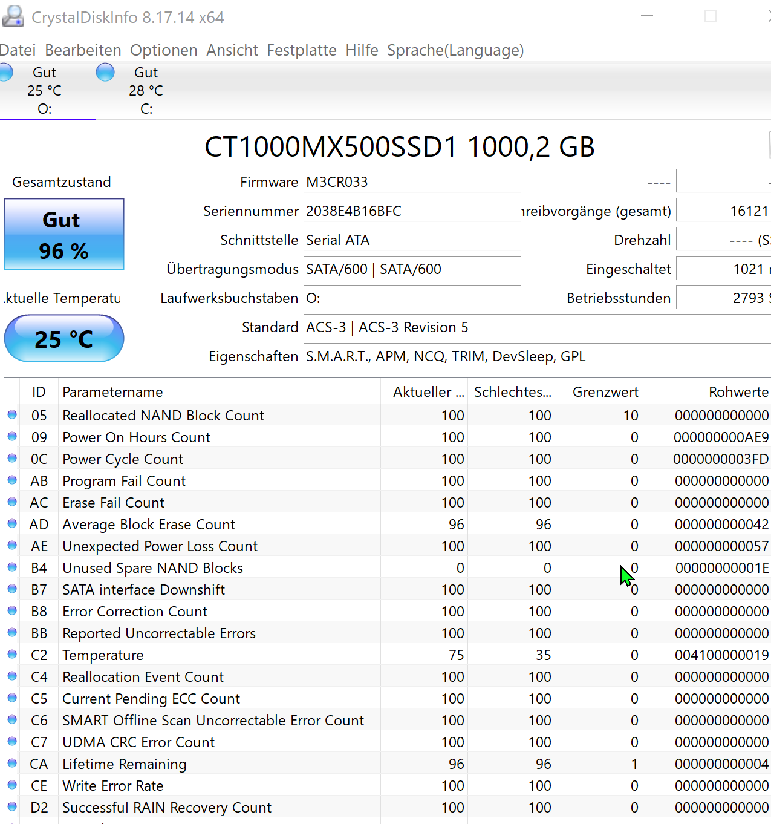Click the Eigenschaften field with S.M.A.R.T., APM
This screenshot has width=771, height=824.
(x=537, y=356)
